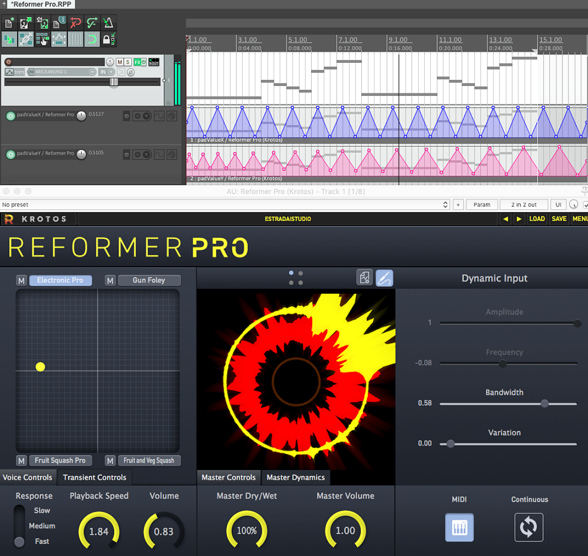
Task: Toggle track 1 phase invert icon
Action: pos(131,72)
